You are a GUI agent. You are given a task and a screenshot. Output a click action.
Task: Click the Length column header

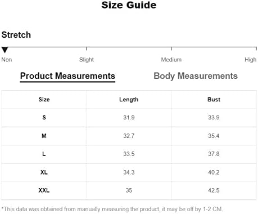click(129, 100)
